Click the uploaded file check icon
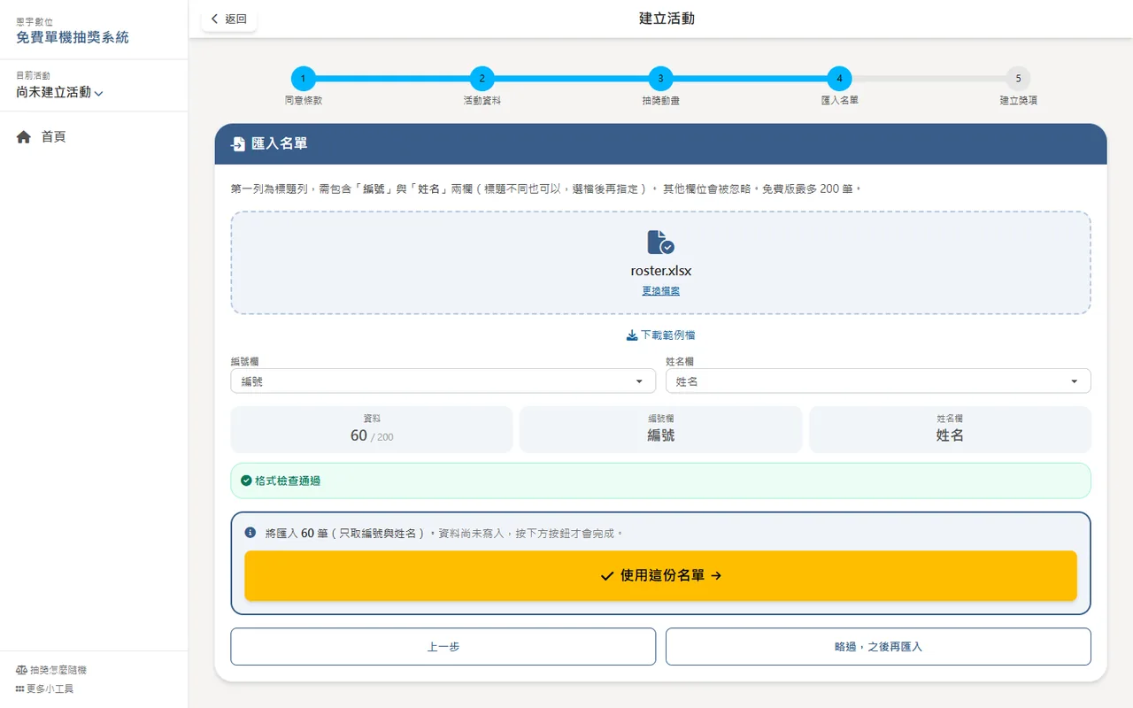 (660, 242)
